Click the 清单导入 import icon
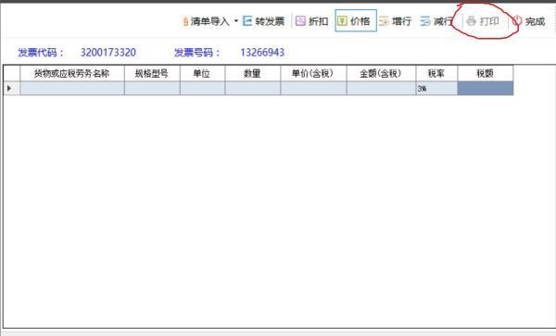The height and width of the screenshot is (336, 556). [x=185, y=21]
